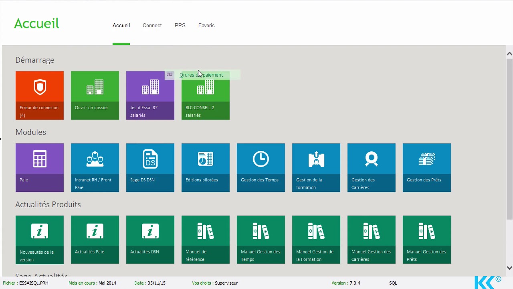
Task: Open Intranet RH / Front Paie module
Action: [x=95, y=167]
